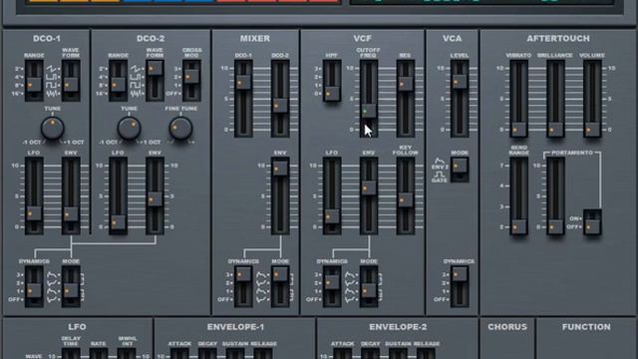
Task: Click the DCO-1 LFO slider
Action: (x=34, y=196)
